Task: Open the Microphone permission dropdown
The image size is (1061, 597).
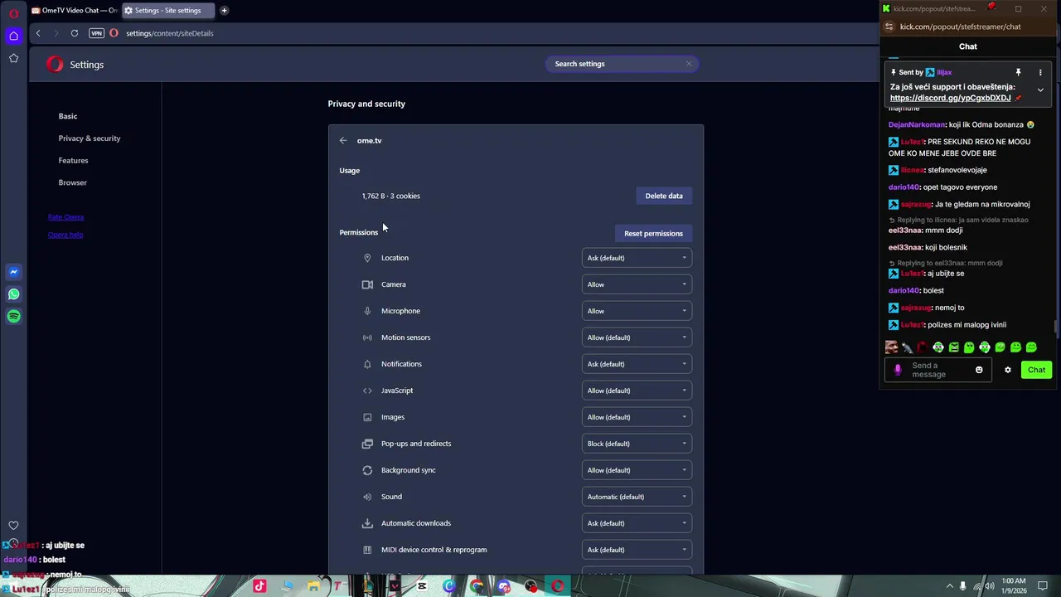Action: [637, 311]
